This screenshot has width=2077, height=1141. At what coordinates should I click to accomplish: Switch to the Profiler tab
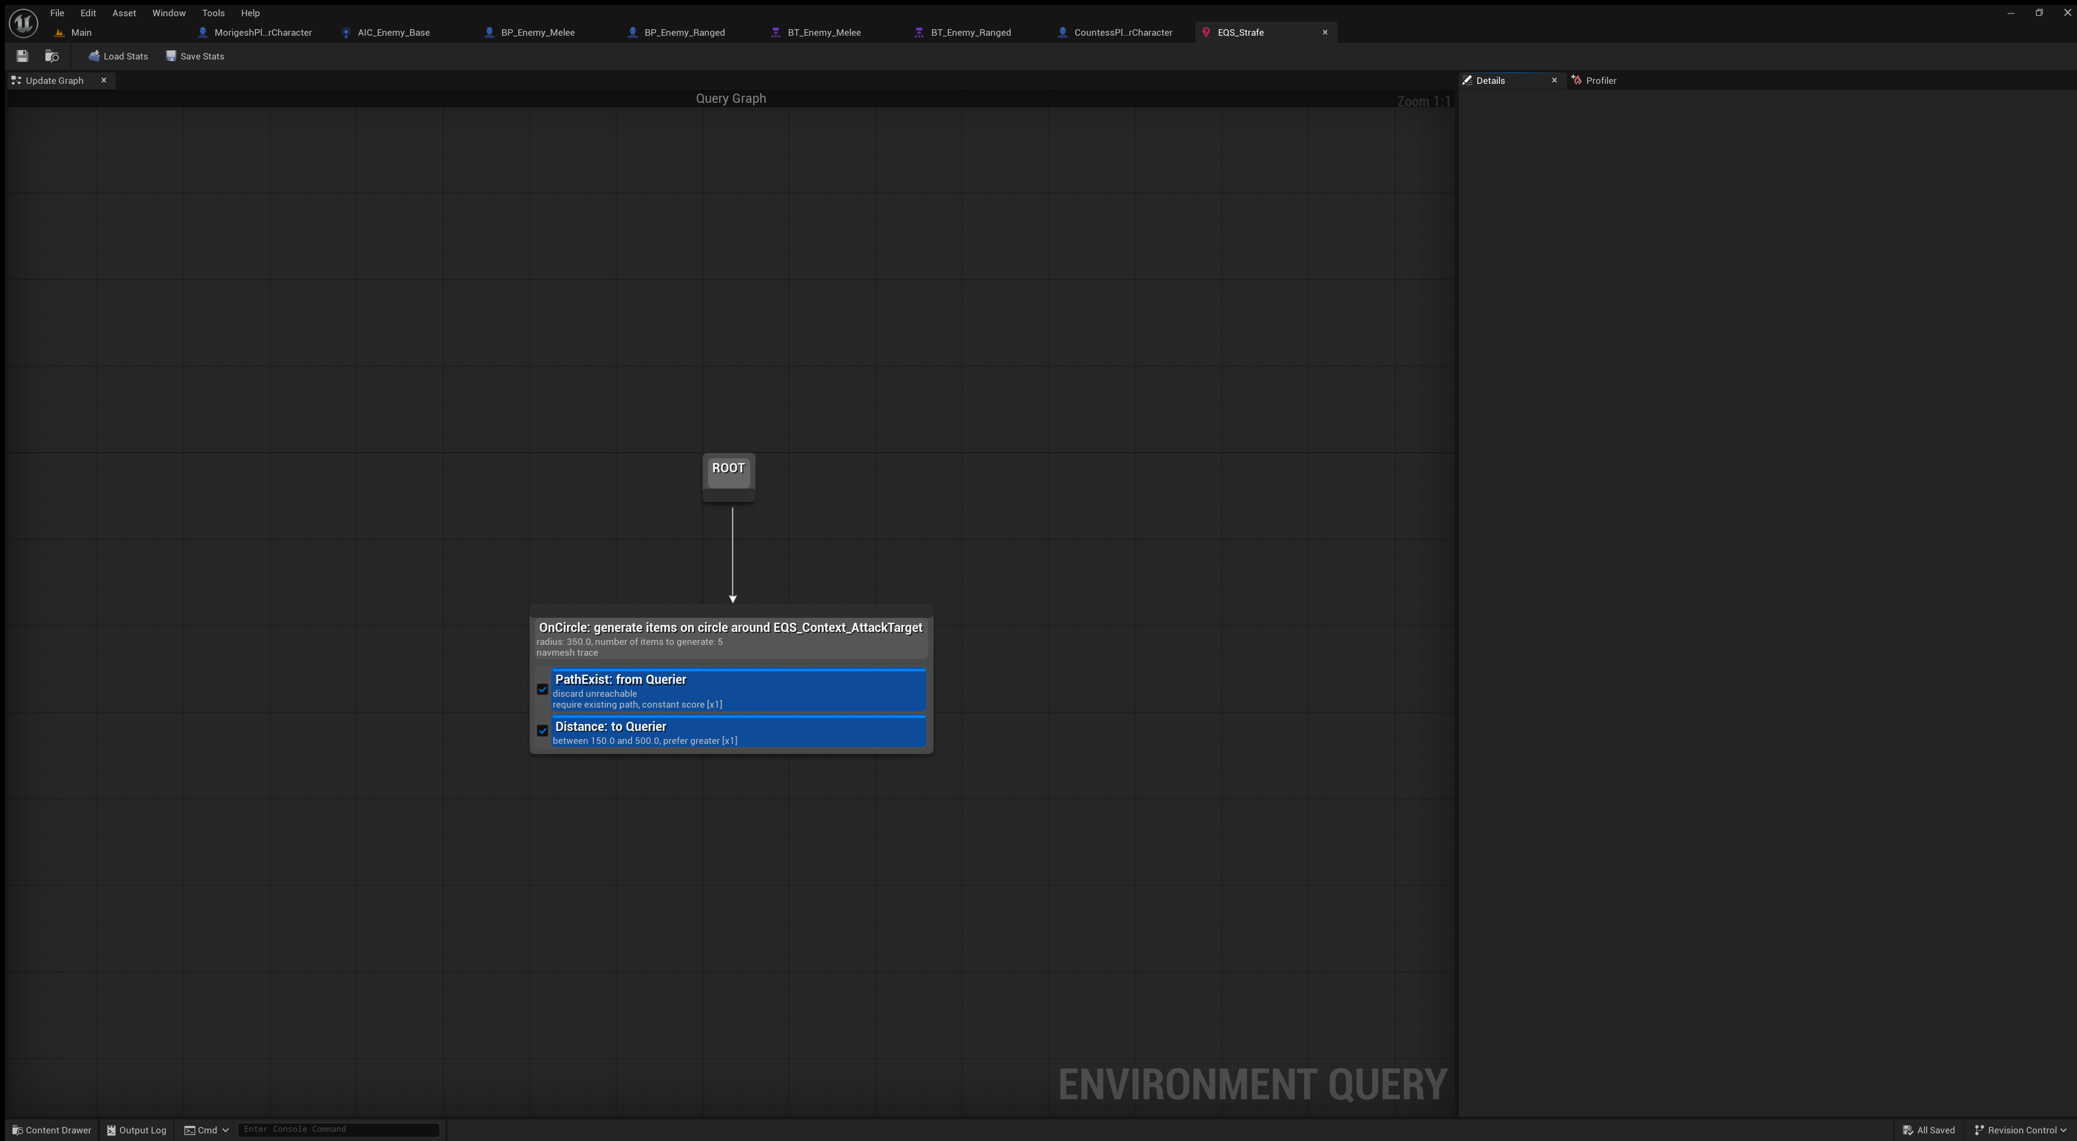(x=1600, y=81)
